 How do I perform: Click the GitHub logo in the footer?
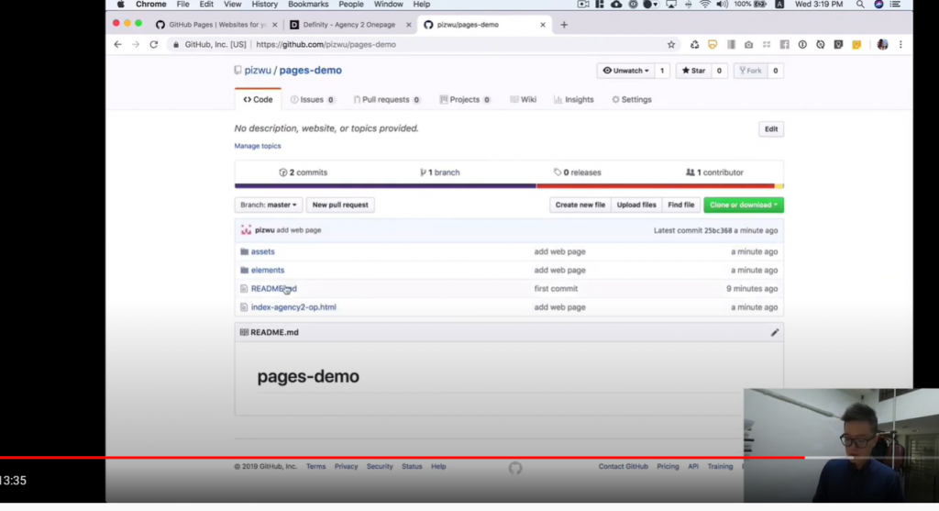point(515,468)
